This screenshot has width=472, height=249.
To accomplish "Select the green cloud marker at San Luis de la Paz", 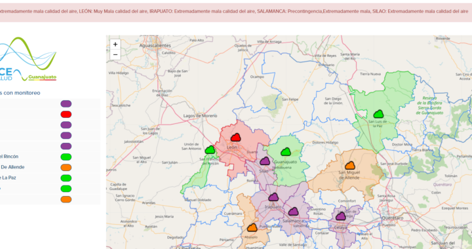I will 378,114.
